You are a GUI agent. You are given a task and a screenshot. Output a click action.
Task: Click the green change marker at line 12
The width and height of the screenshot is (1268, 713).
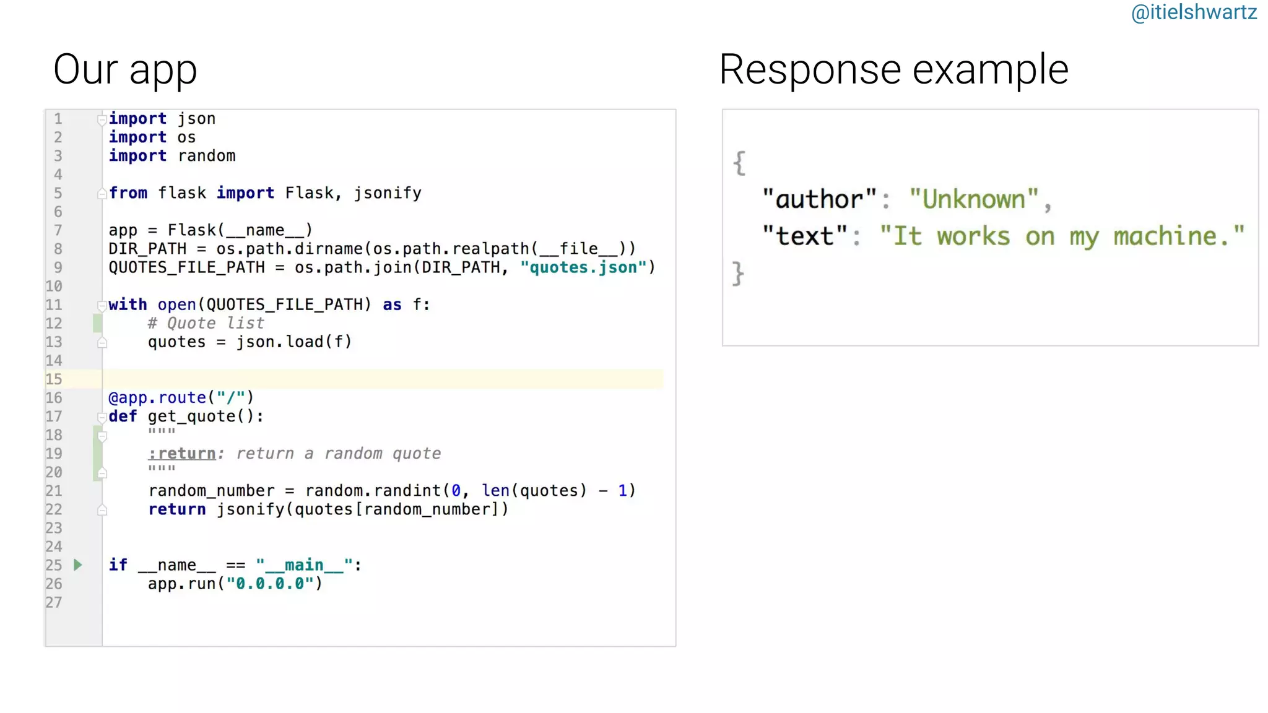pos(97,323)
